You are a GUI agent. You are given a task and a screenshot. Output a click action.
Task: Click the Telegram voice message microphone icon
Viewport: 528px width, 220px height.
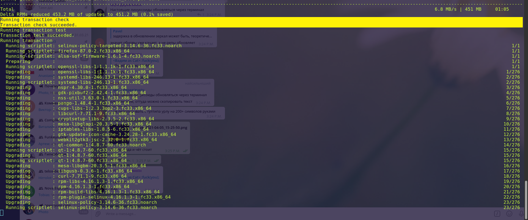tap(521, 213)
